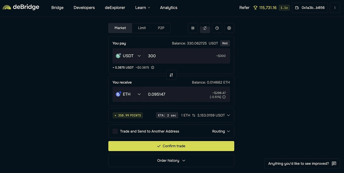Screen dimensions: 344x173
Task: Click the price impact info icon by -0.51%
Action: click(x=224, y=97)
